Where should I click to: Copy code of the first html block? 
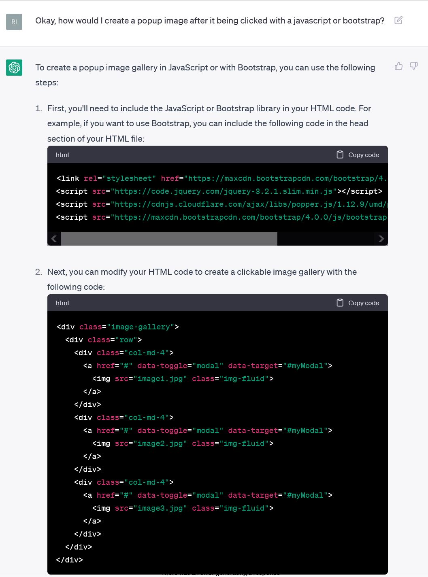(x=358, y=155)
